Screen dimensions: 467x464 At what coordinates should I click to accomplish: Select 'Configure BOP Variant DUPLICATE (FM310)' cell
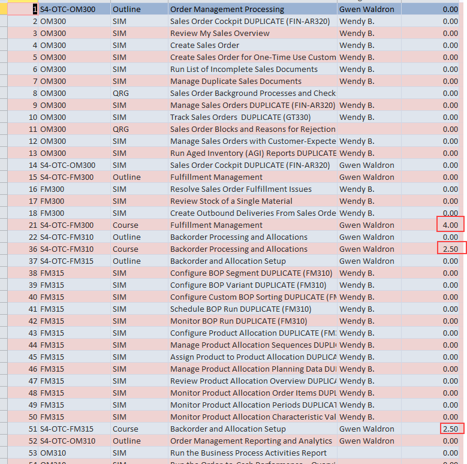(252, 285)
